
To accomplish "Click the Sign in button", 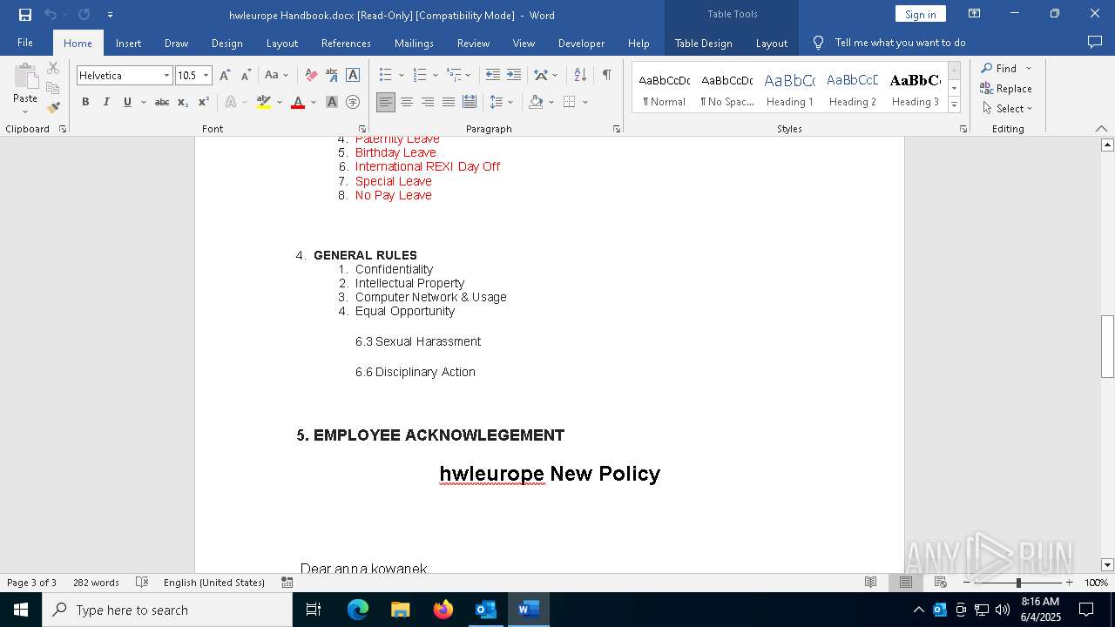I will (x=920, y=14).
